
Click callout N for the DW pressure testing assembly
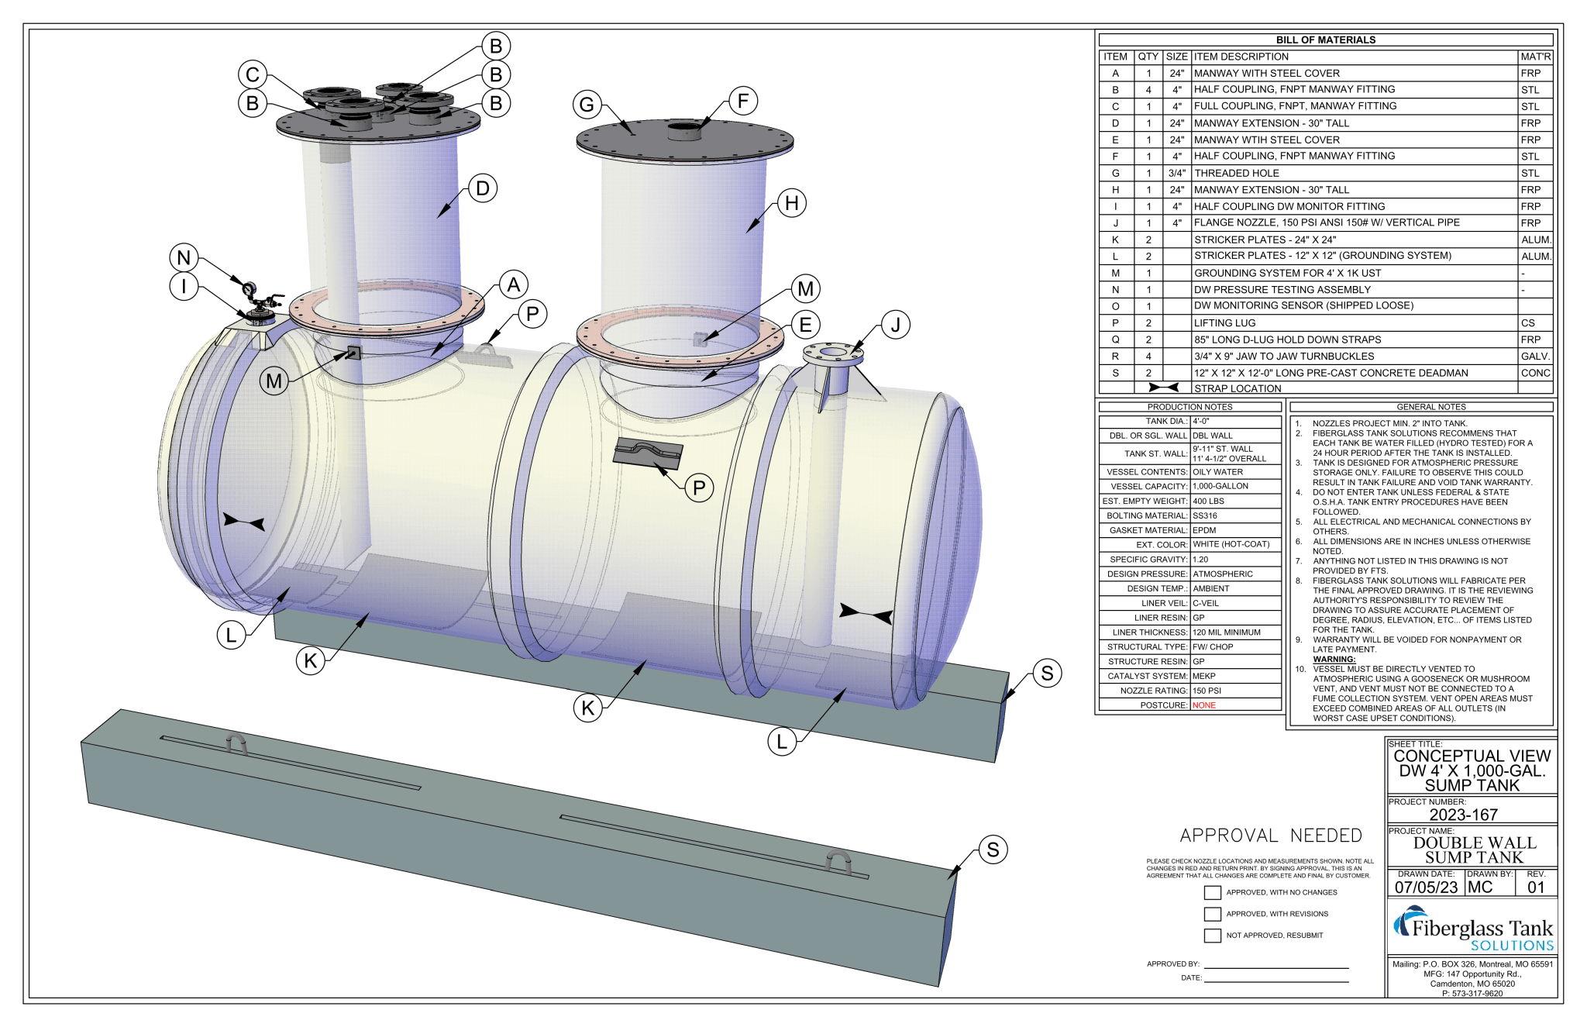[184, 256]
